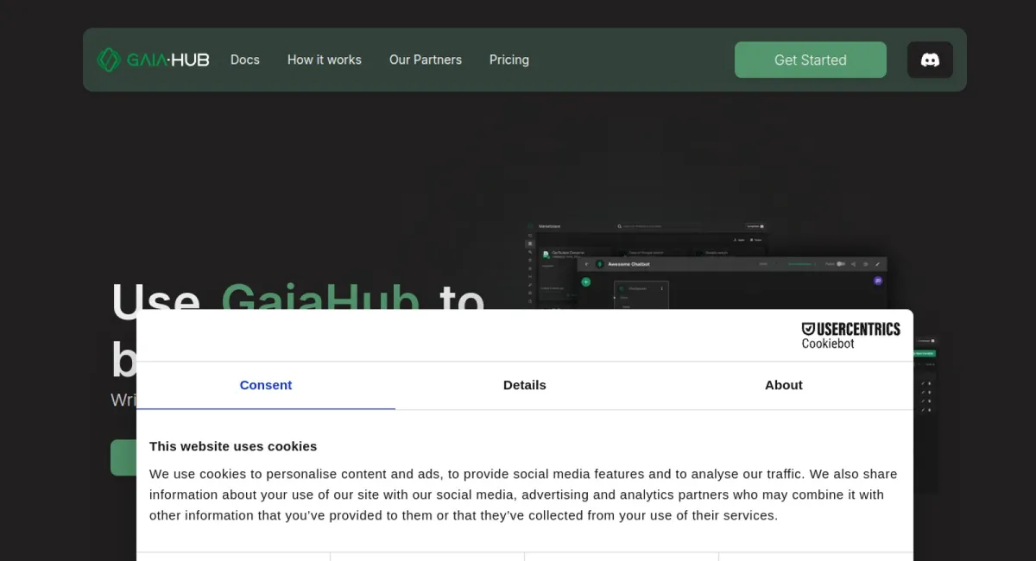Viewport: 1036px width, 561px height.
Task: Click the Get Started button
Action: pos(811,60)
